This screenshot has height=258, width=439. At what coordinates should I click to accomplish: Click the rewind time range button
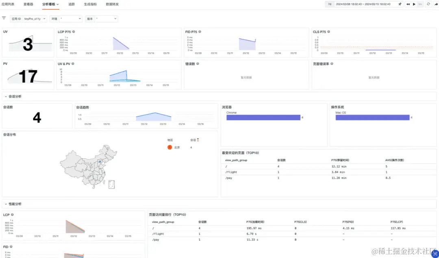click(408, 4)
